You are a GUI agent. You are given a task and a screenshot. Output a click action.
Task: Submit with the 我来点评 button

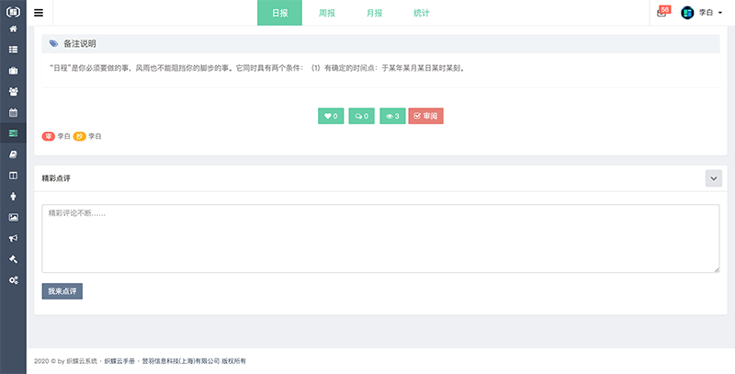62,290
